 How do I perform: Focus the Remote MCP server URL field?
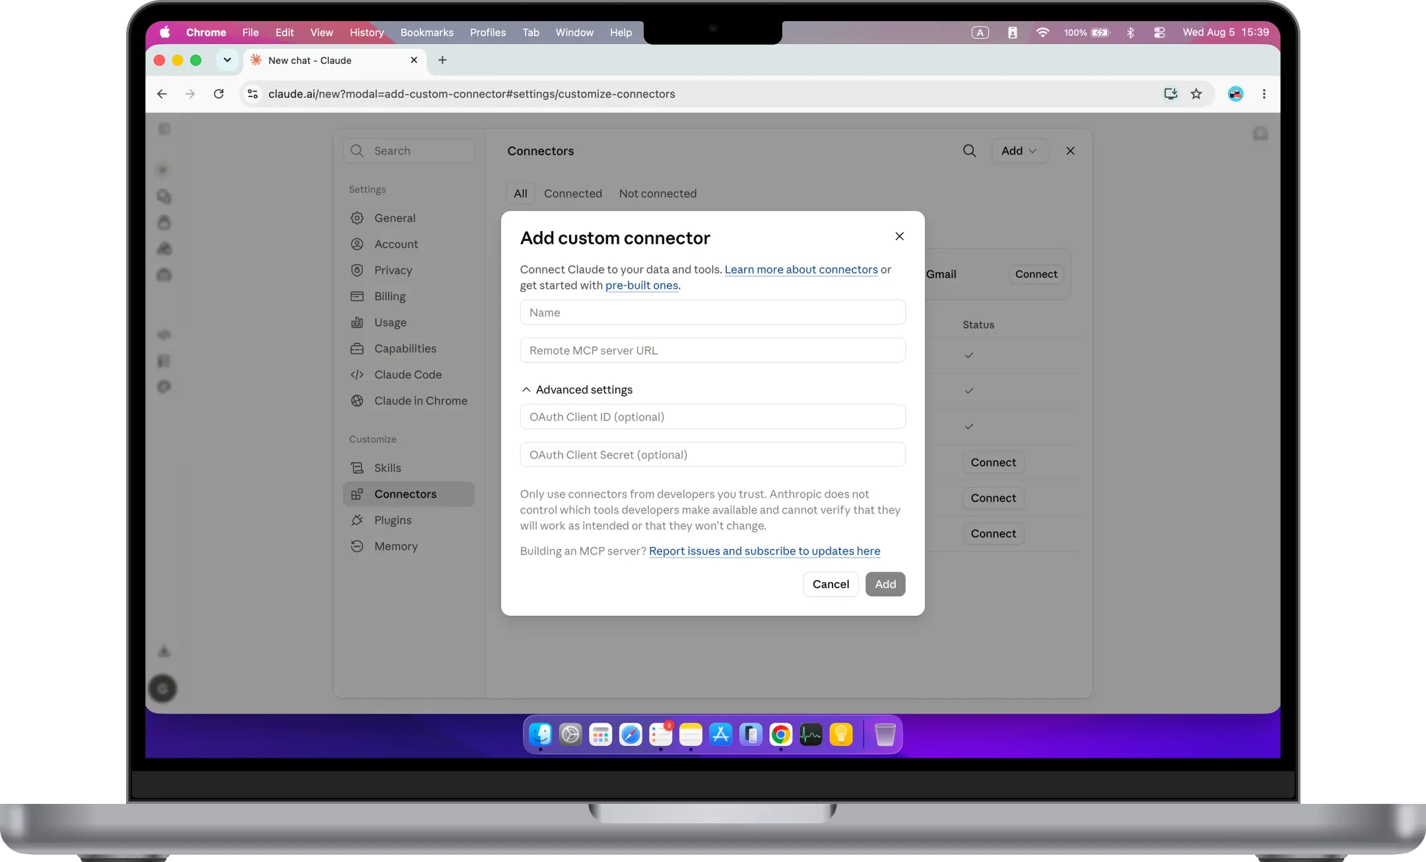pos(712,350)
